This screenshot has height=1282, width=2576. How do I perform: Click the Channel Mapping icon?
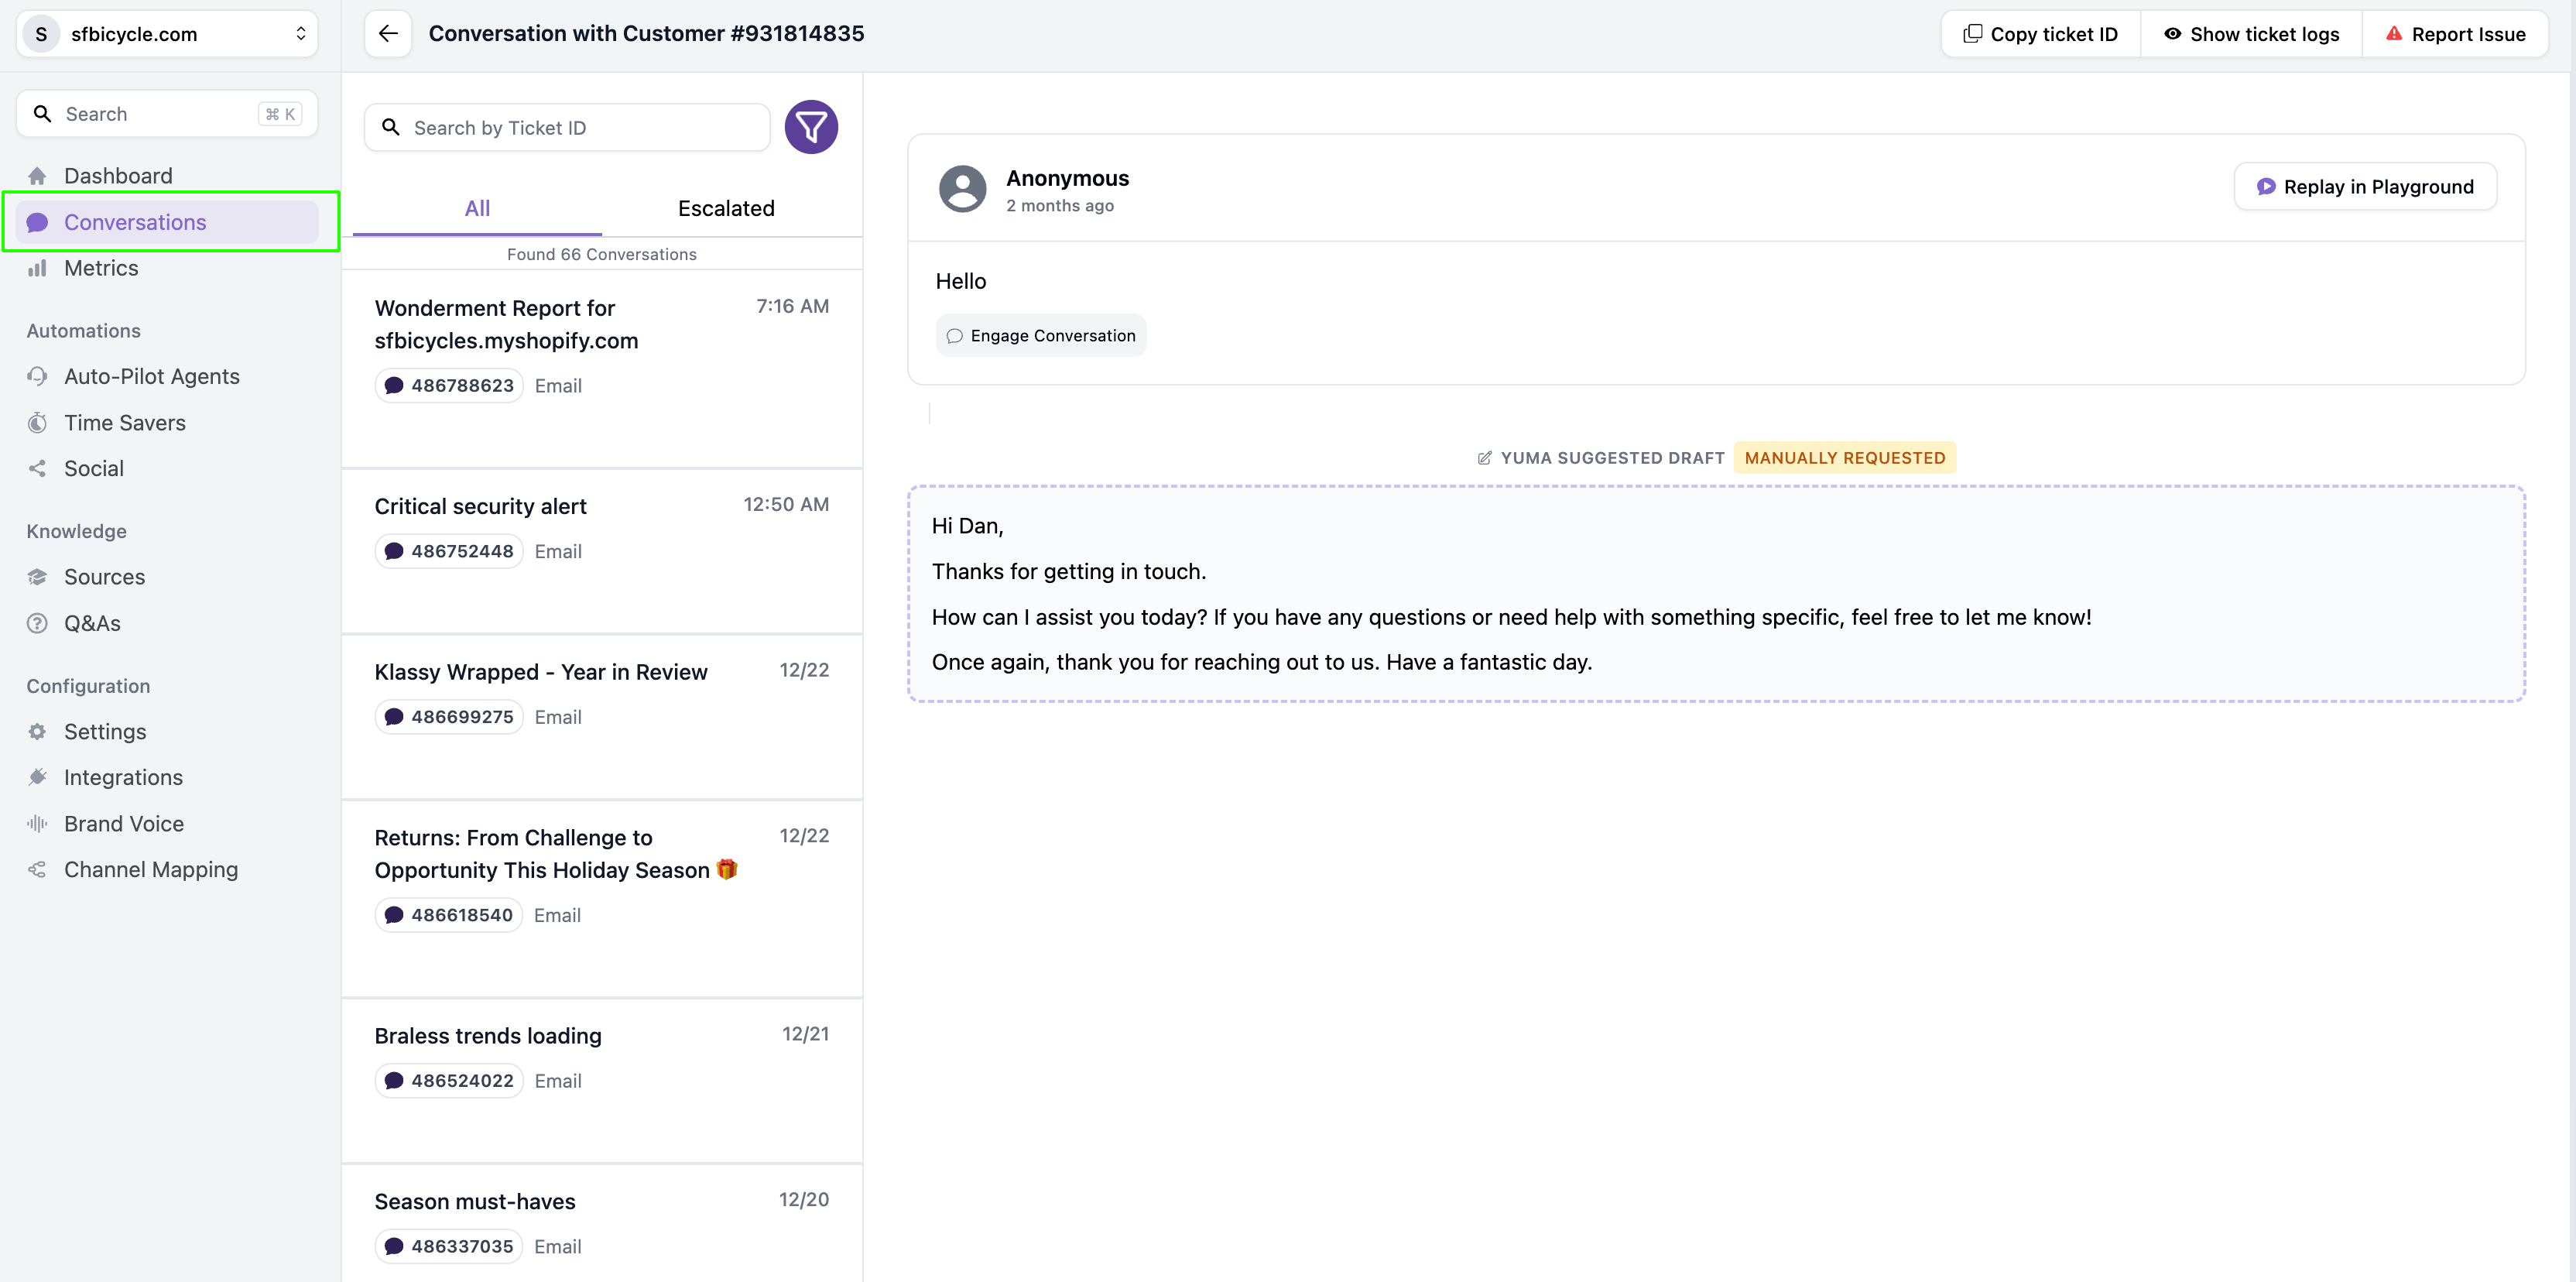[37, 869]
